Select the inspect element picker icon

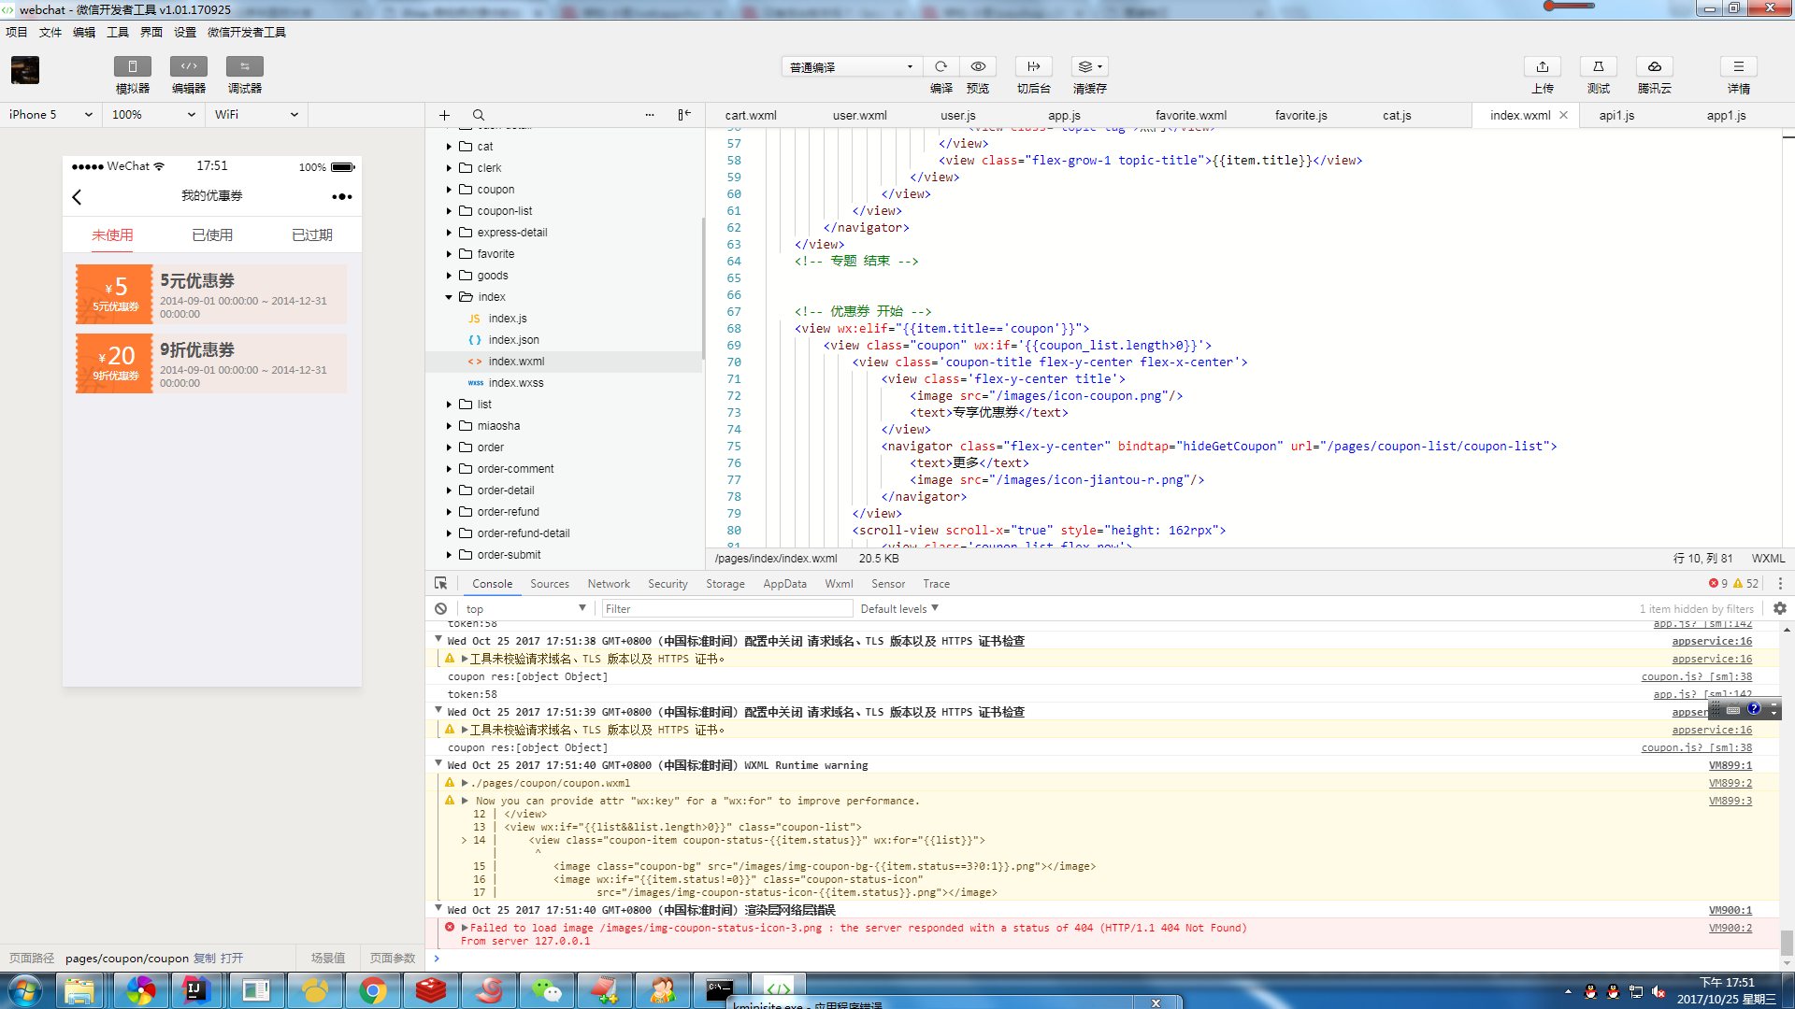(x=440, y=583)
